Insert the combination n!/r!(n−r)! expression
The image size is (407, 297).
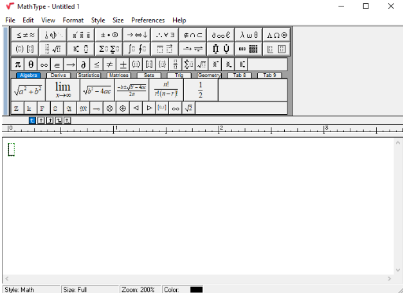(x=167, y=90)
